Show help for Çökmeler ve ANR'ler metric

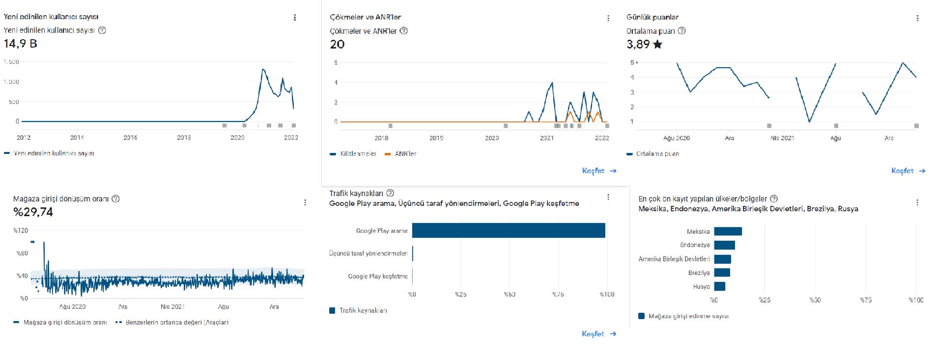click(404, 31)
